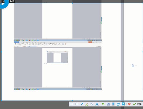Select the text 'A' annotation tool
Image resolution: width=143 pixels, height=109 pixels.
click(97, 104)
